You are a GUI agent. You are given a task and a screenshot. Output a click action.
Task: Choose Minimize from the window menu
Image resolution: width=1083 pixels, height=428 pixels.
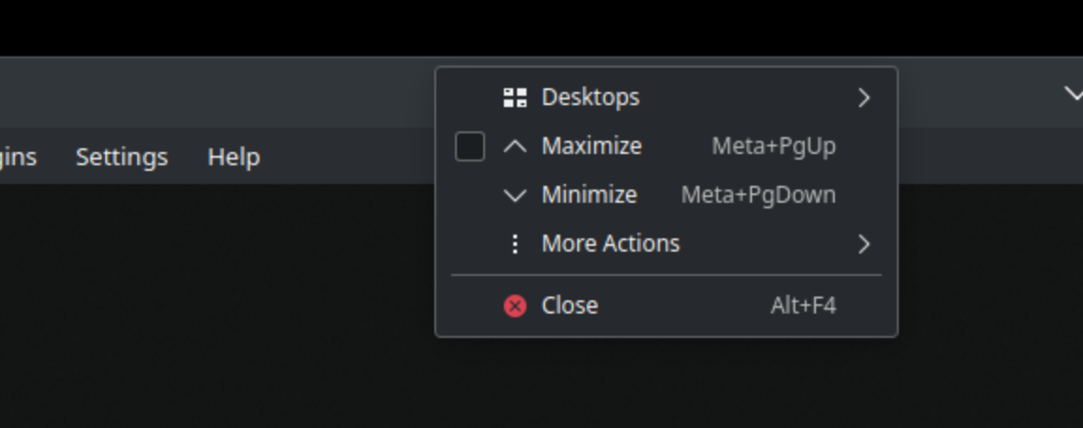click(667, 195)
